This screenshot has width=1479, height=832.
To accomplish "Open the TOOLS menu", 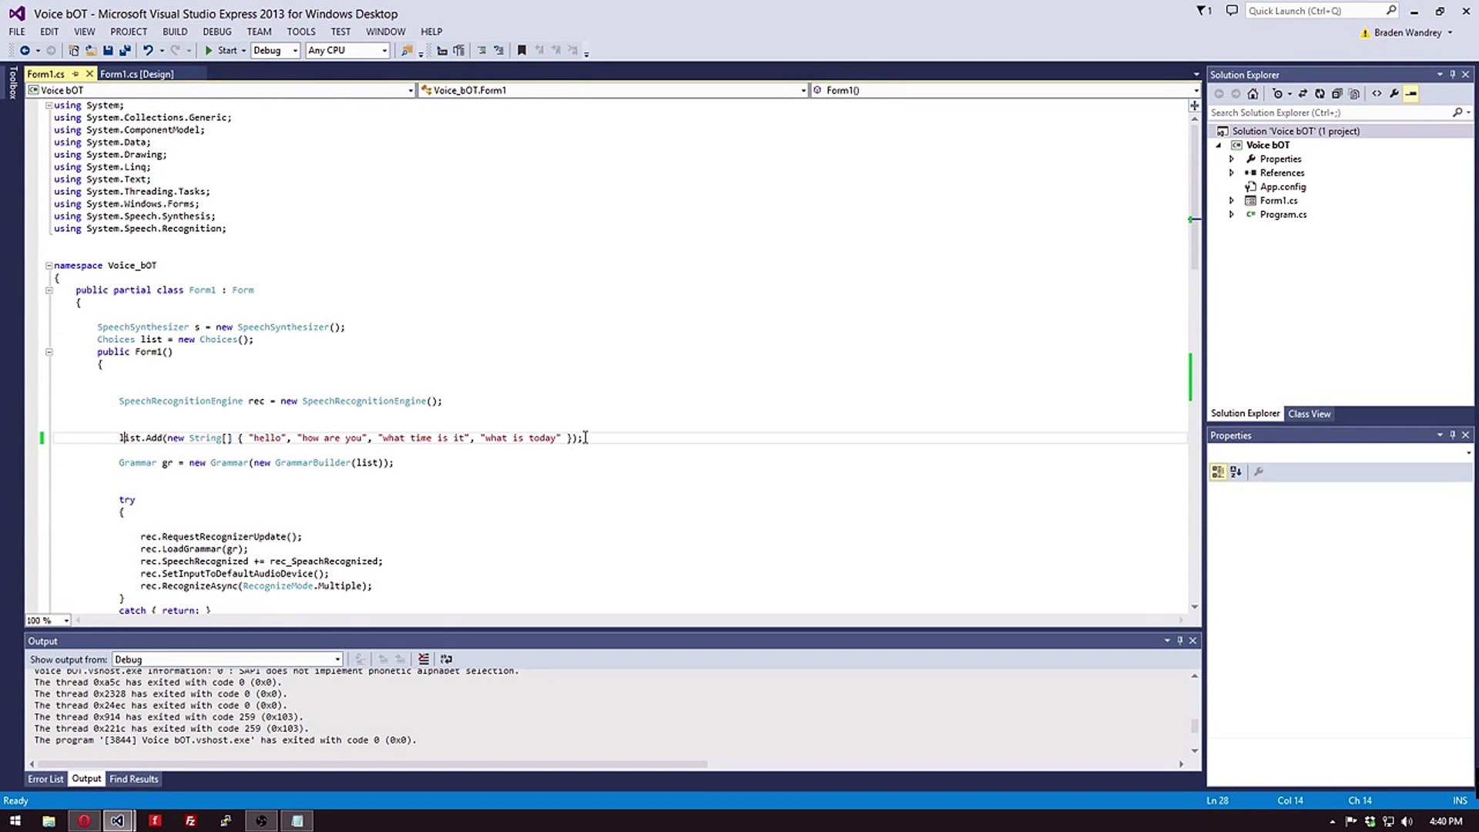I will coord(301,32).
